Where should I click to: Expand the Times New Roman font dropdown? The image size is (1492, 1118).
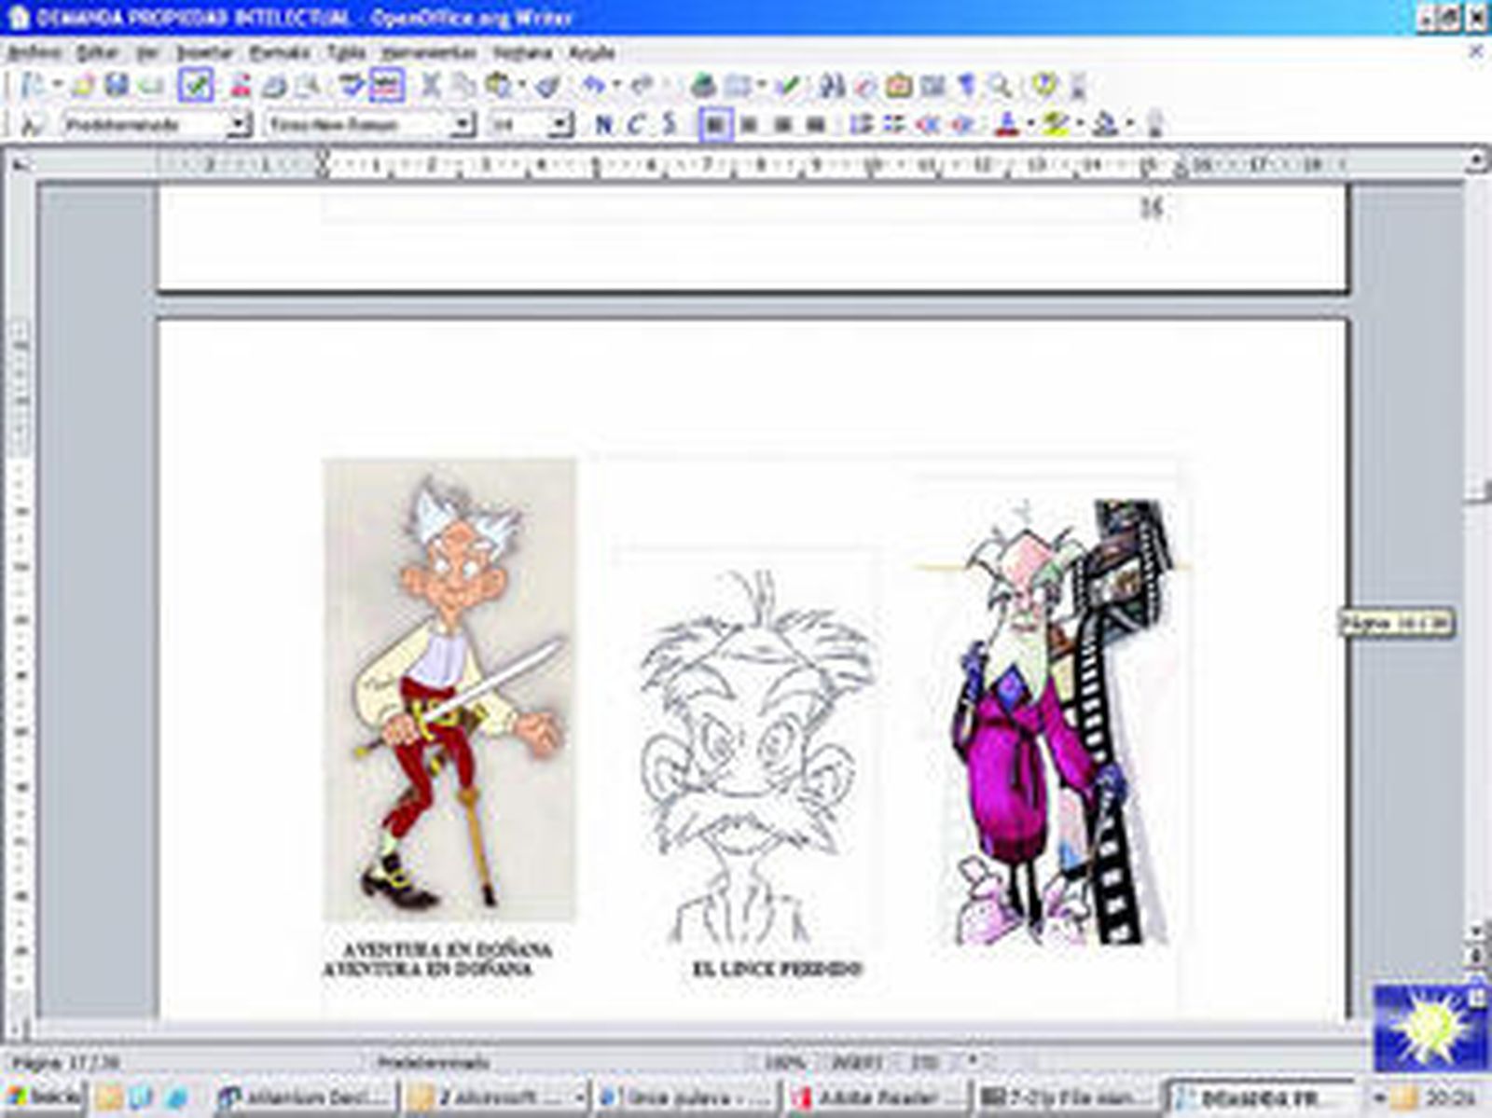[x=463, y=124]
